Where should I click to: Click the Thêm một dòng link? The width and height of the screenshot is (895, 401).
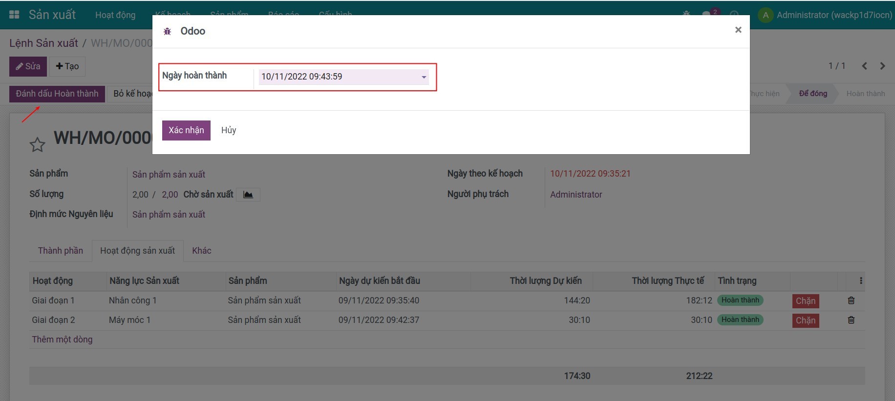tap(62, 340)
